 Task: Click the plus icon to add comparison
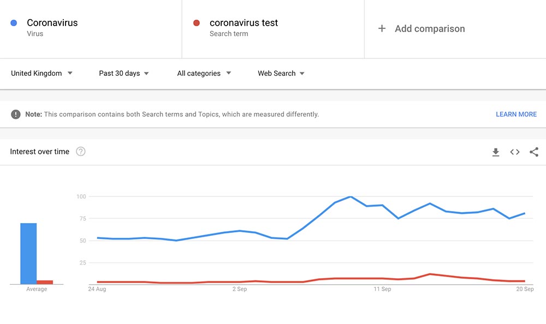coord(382,28)
